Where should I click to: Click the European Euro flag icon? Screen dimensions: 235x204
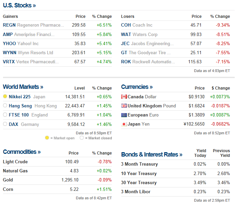tap(124, 115)
